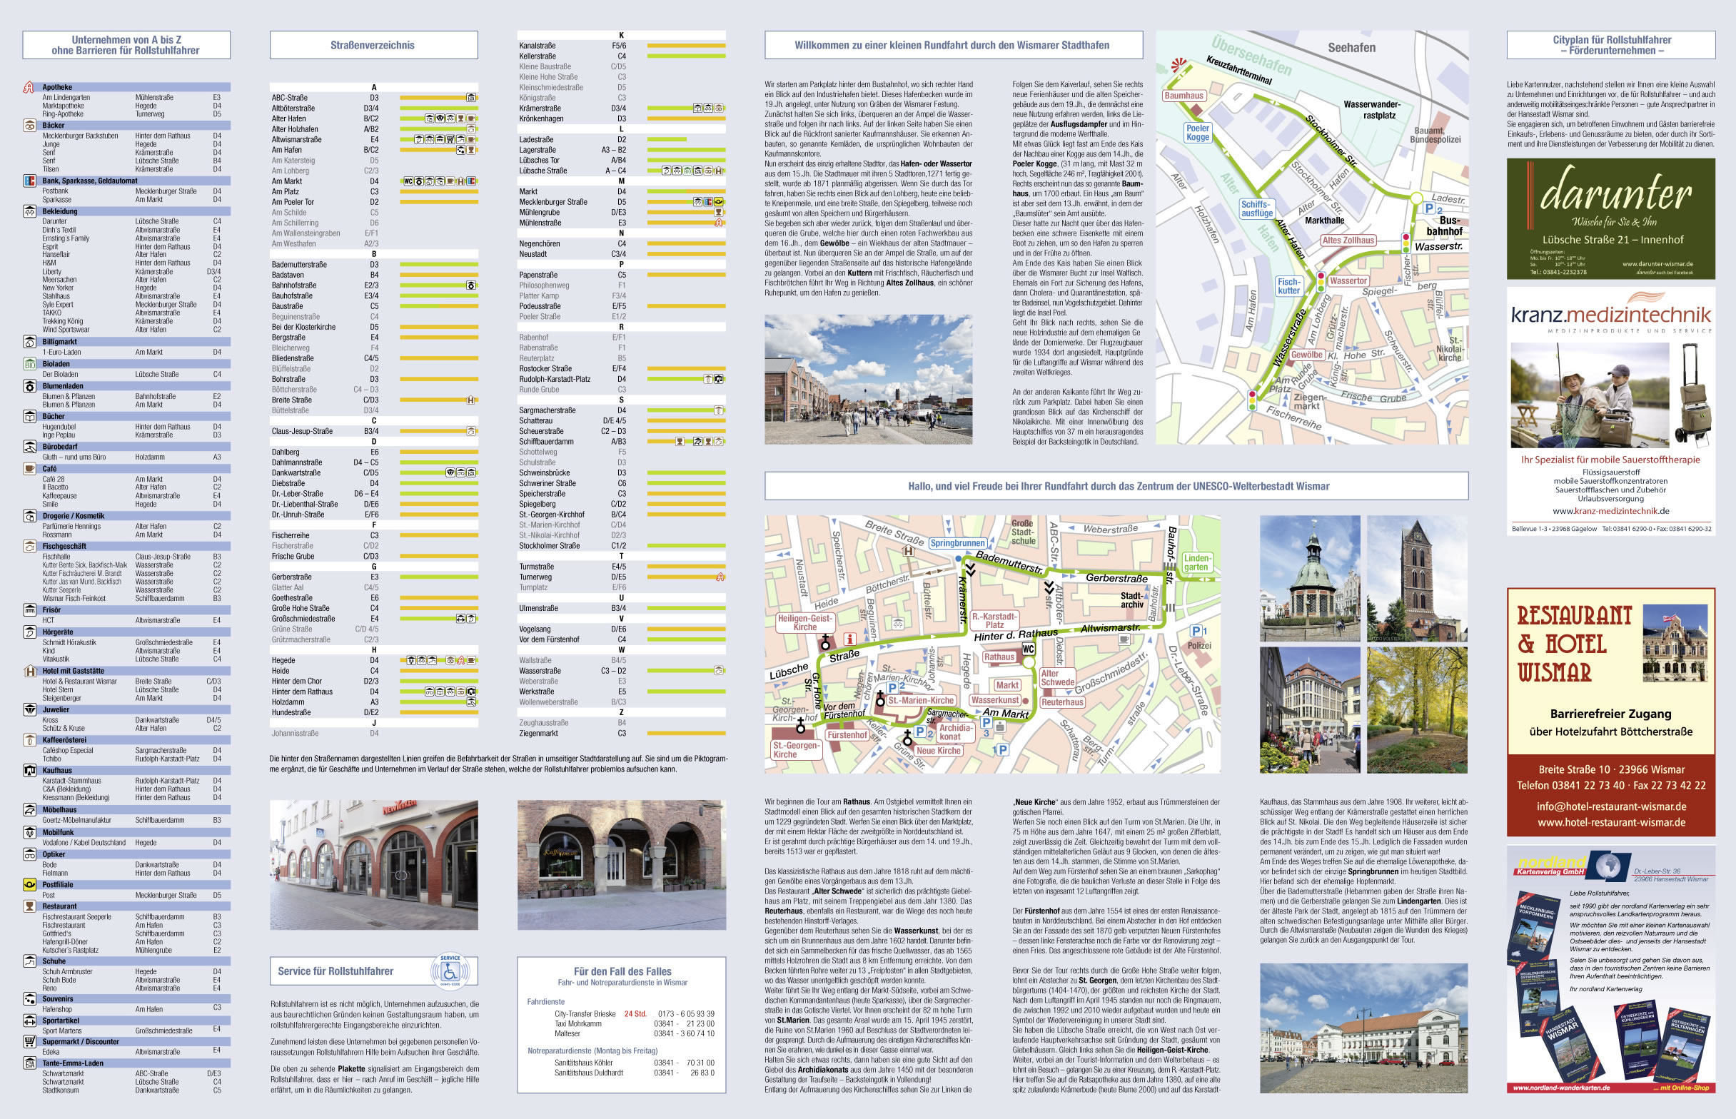Click the Bäcker pretzel pictogram
Screen dimensions: 1736x1119
click(x=29, y=126)
